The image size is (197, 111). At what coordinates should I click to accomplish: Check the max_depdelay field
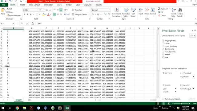click(163, 52)
